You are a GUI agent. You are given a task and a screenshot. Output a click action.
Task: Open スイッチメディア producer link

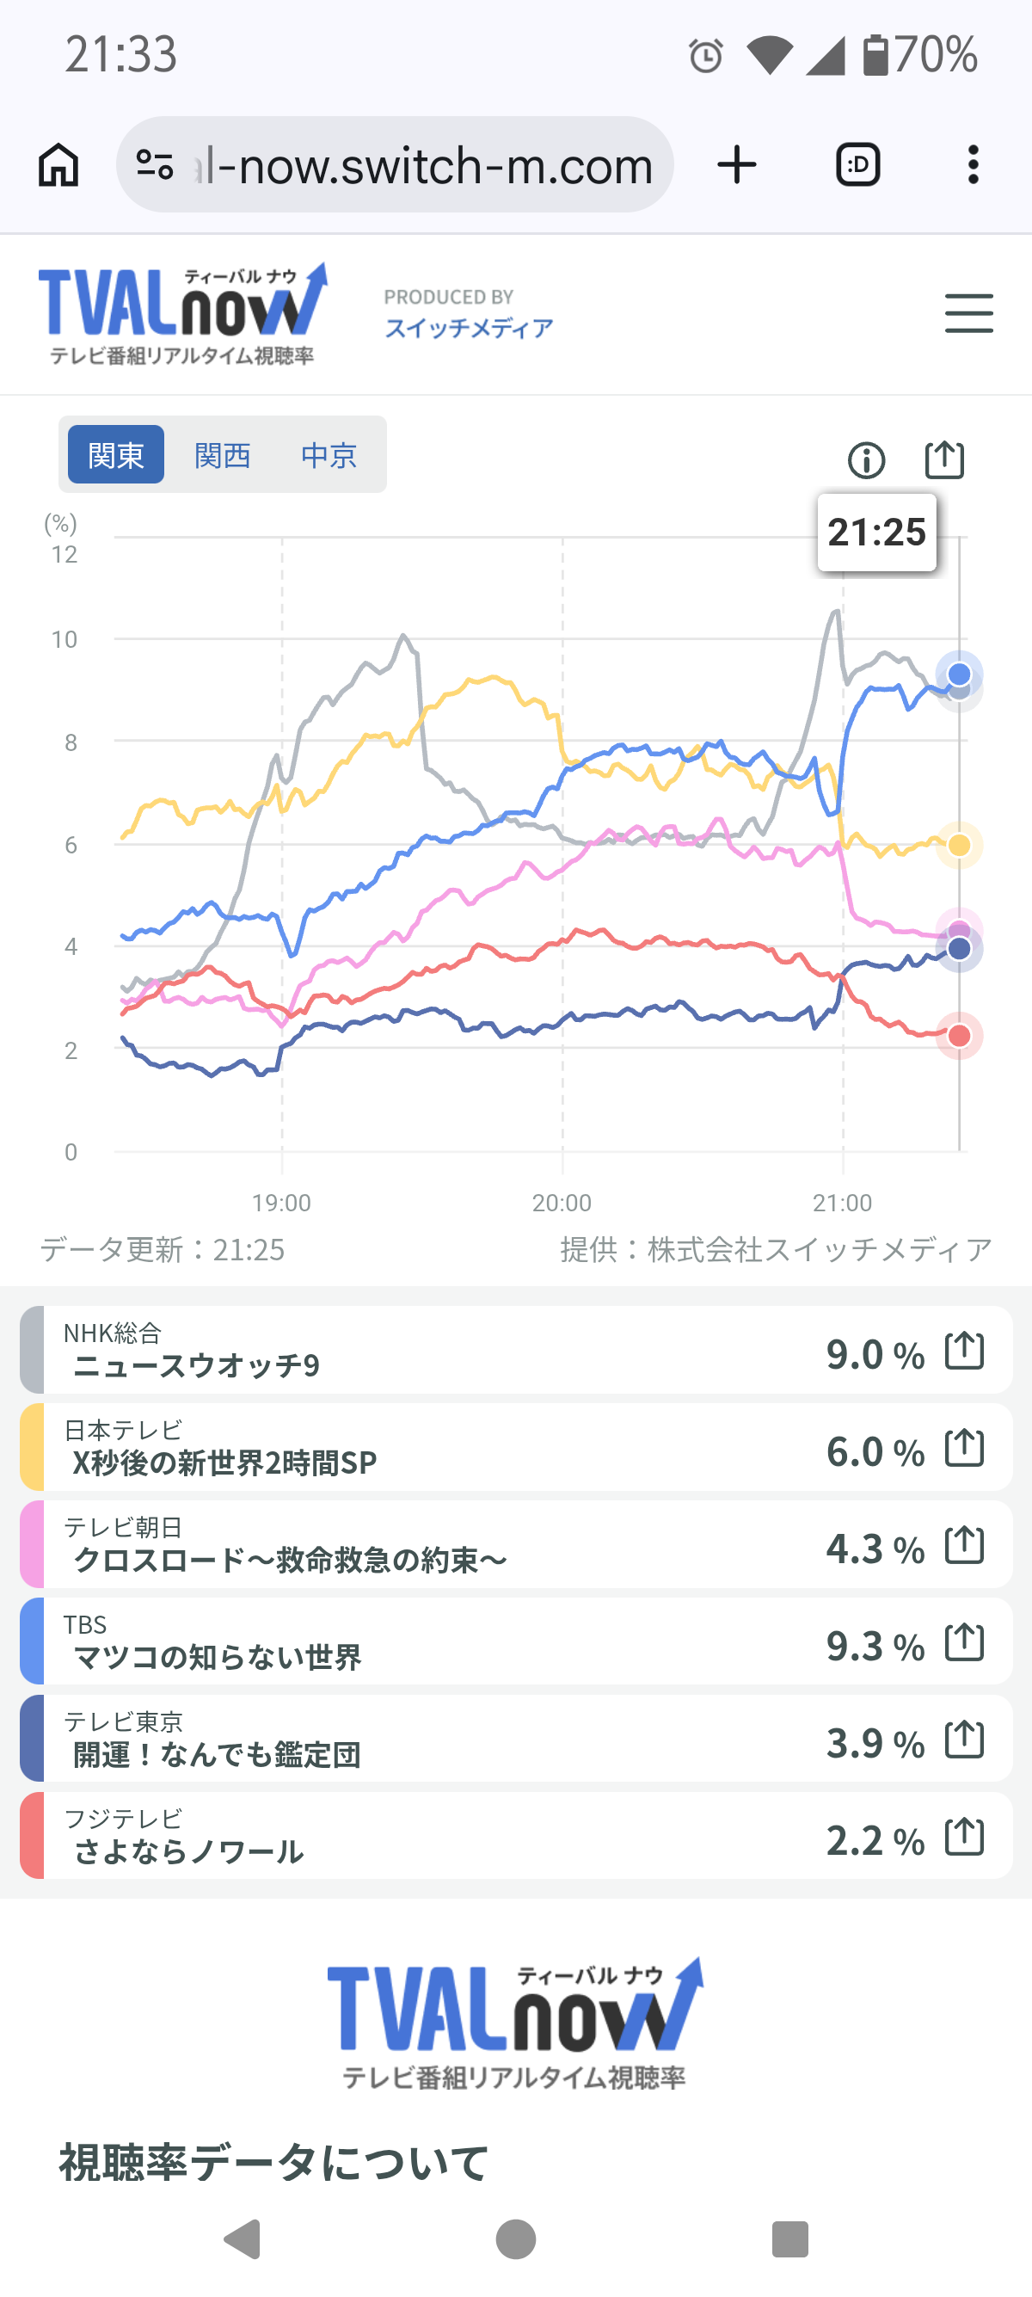(469, 328)
